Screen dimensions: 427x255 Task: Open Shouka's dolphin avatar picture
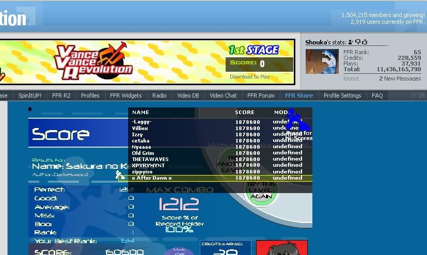(322, 61)
